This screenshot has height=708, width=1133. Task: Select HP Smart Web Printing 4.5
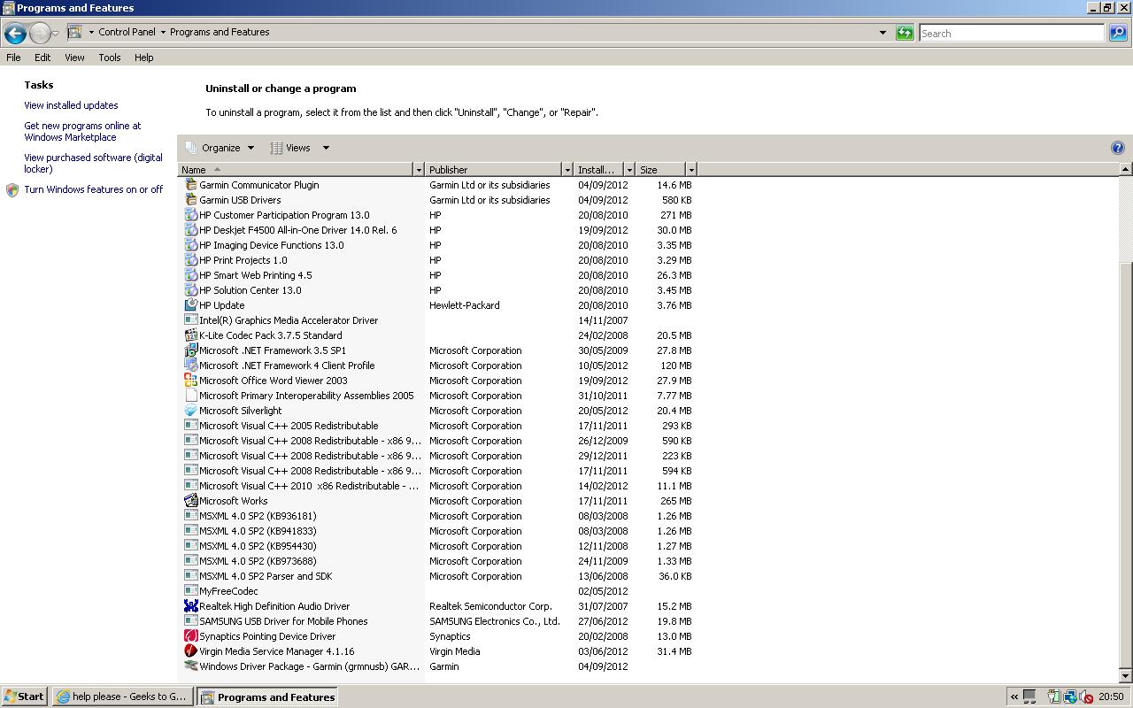437,275
